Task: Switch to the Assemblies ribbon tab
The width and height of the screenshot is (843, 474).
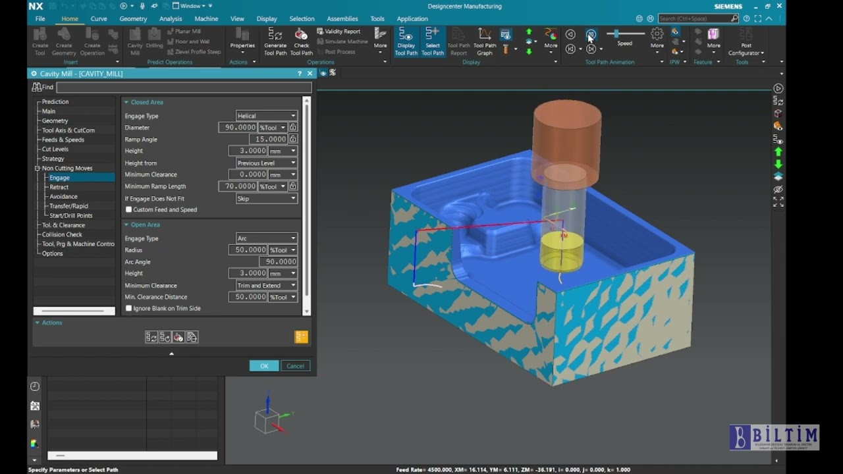Action: click(x=342, y=18)
